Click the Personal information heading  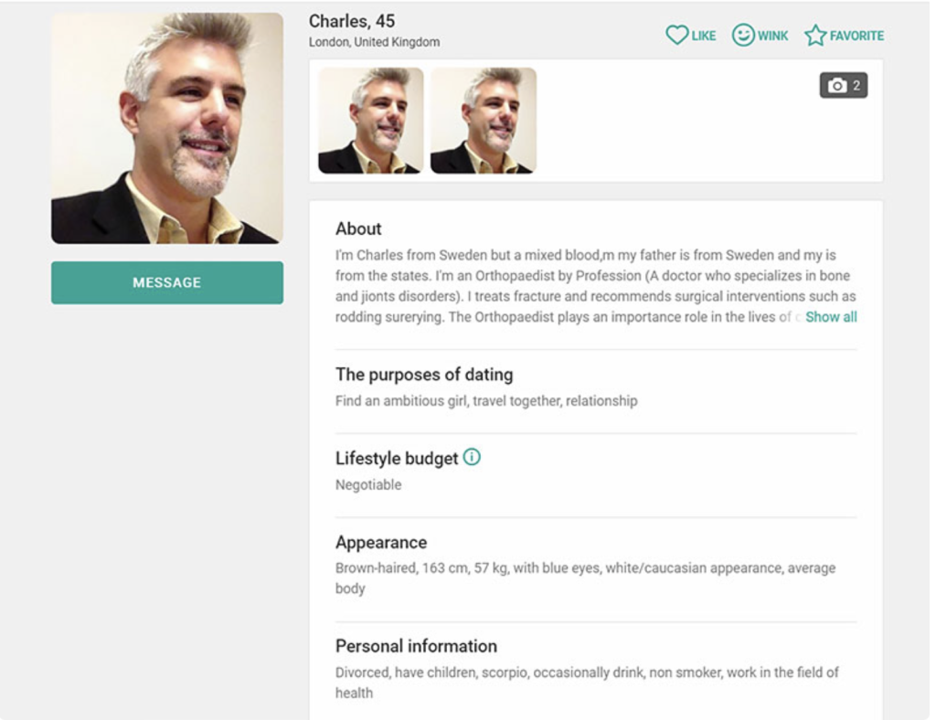click(x=416, y=646)
